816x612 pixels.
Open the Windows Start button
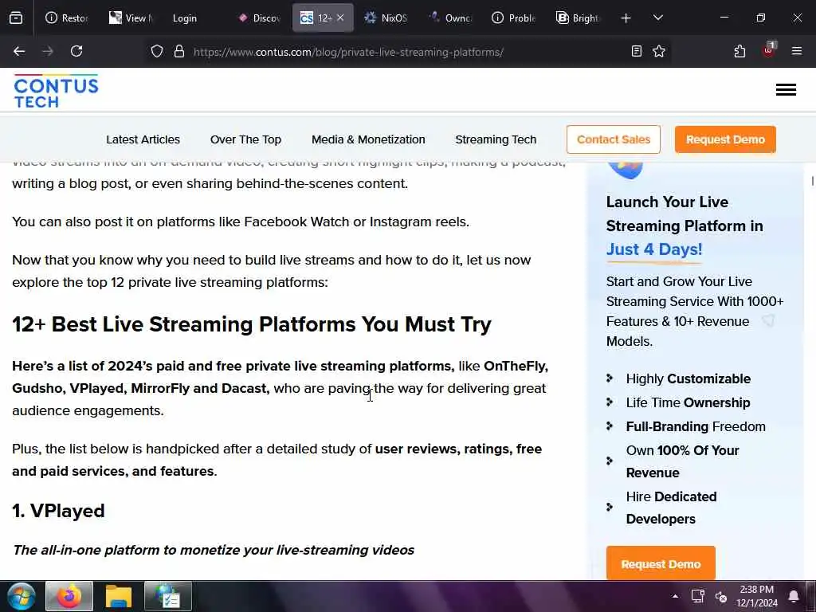21,596
